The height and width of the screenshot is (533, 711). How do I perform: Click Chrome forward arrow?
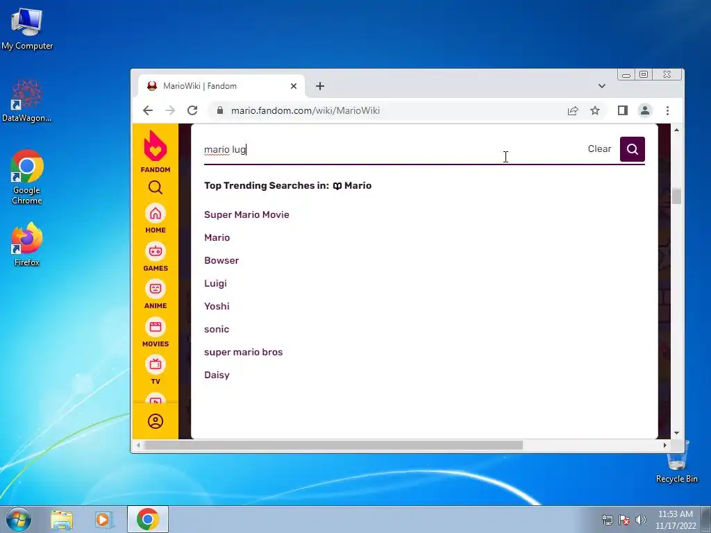(170, 110)
